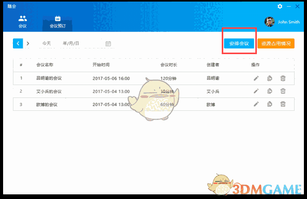Edit the 欧博的会议 row with pencil

point(256,104)
